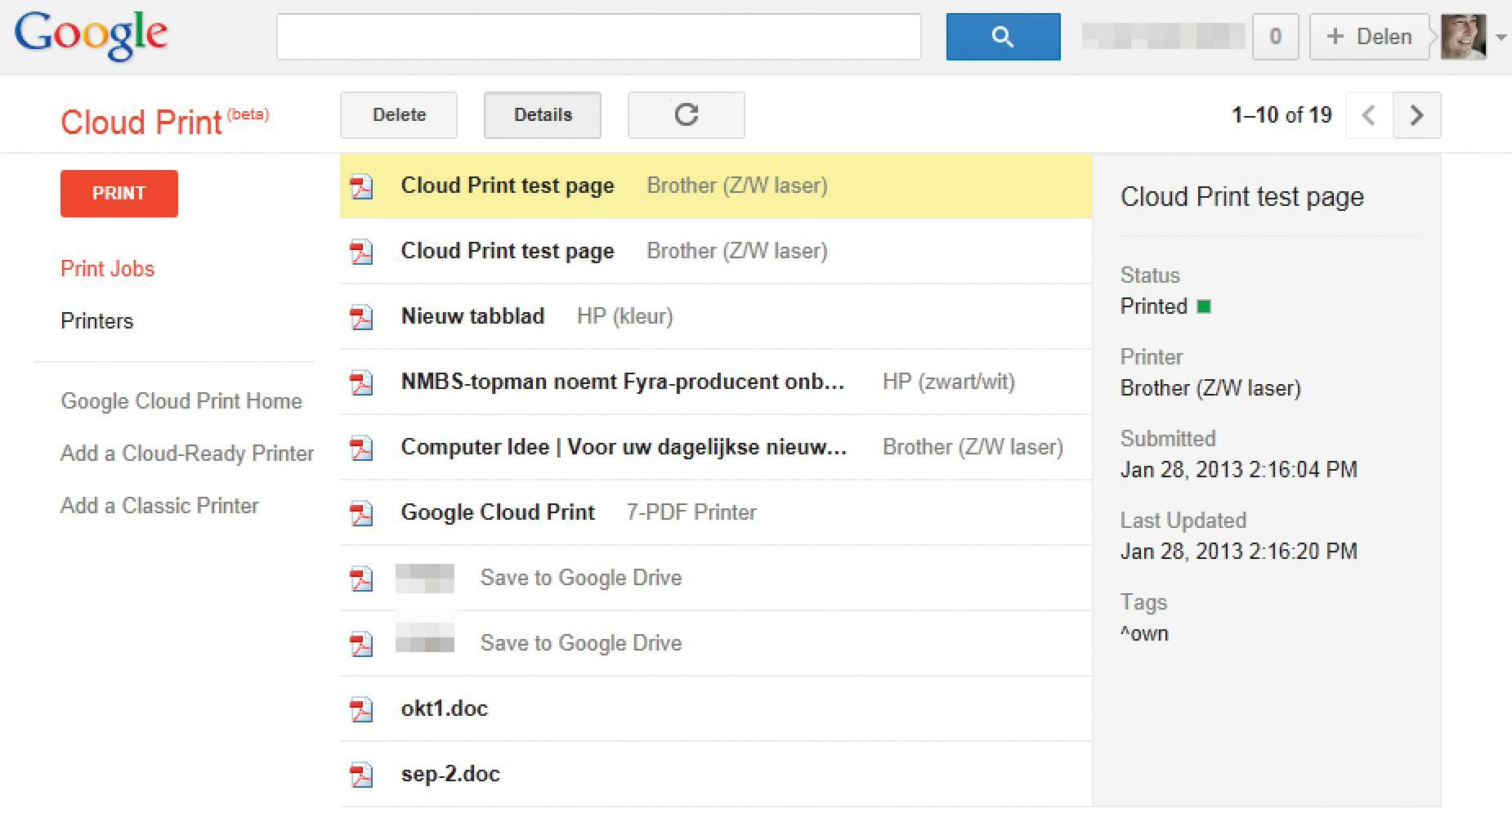Image resolution: width=1512 pixels, height=827 pixels.
Task: Click PDF icon next to okt1.doc
Action: (x=361, y=709)
